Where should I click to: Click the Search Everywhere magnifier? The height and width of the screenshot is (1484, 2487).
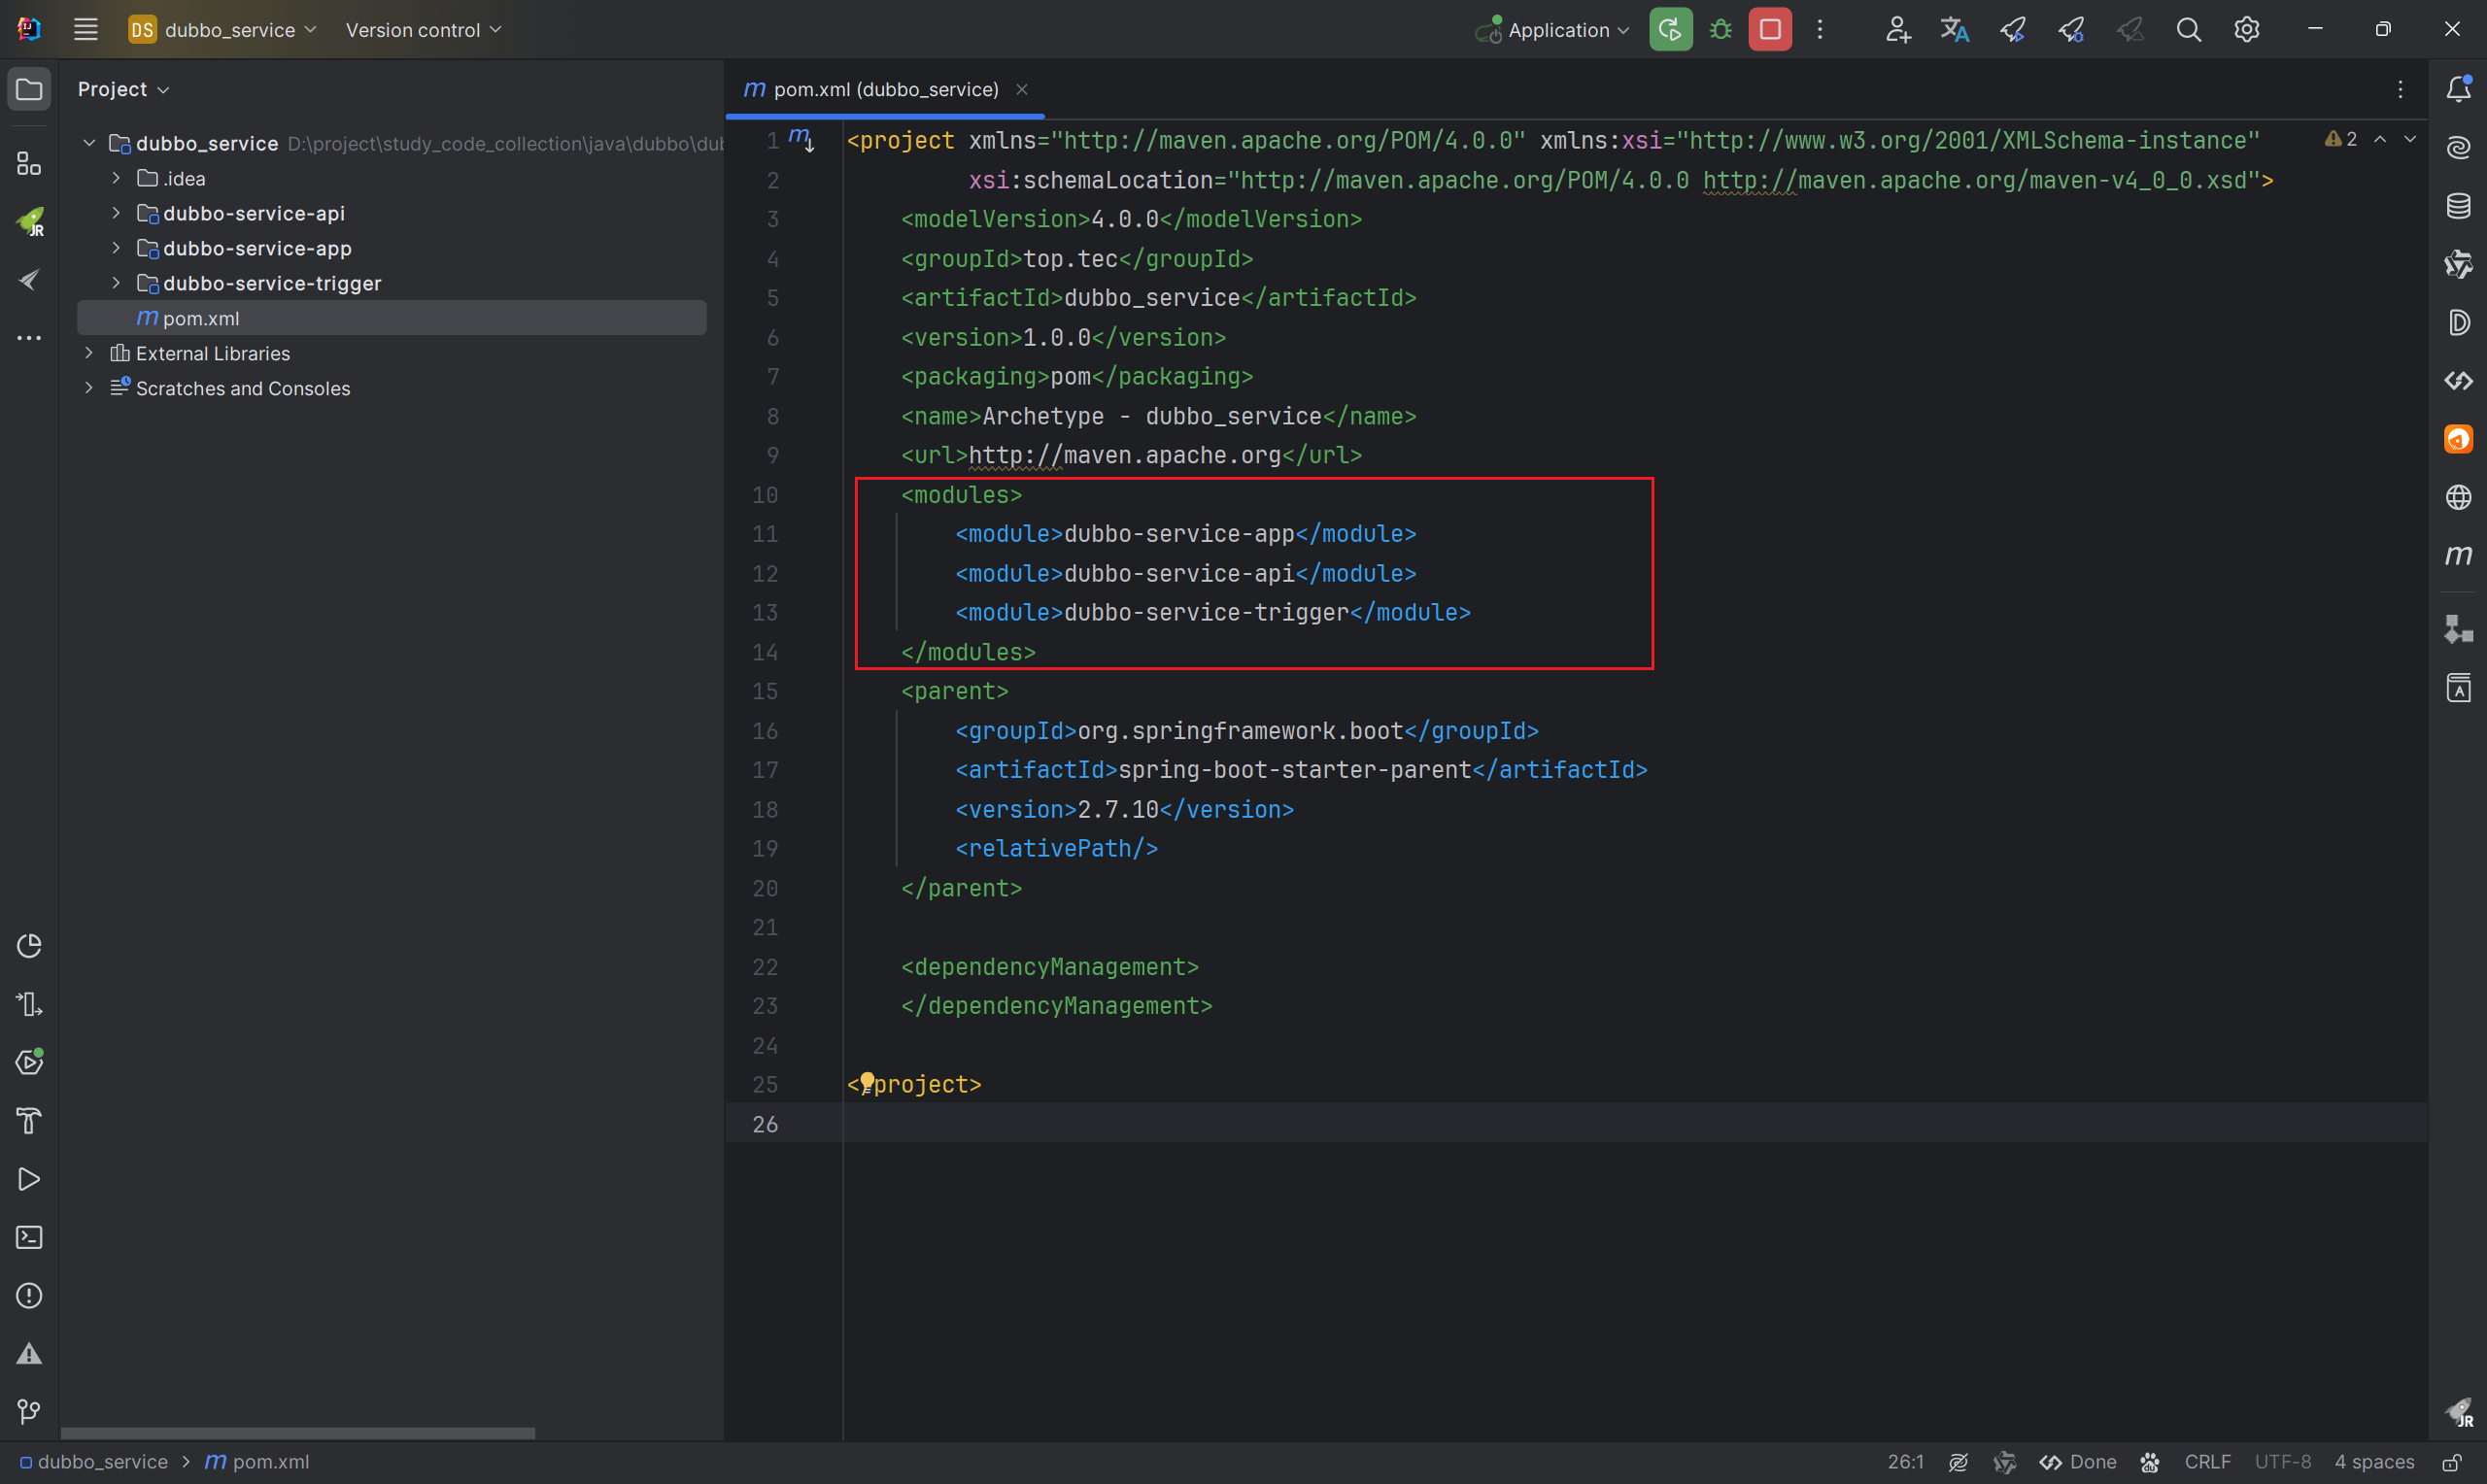(2188, 30)
